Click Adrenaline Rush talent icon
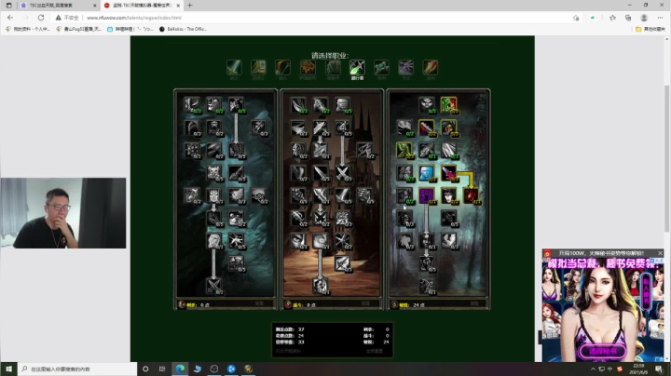The height and width of the screenshot is (376, 671). (x=320, y=241)
